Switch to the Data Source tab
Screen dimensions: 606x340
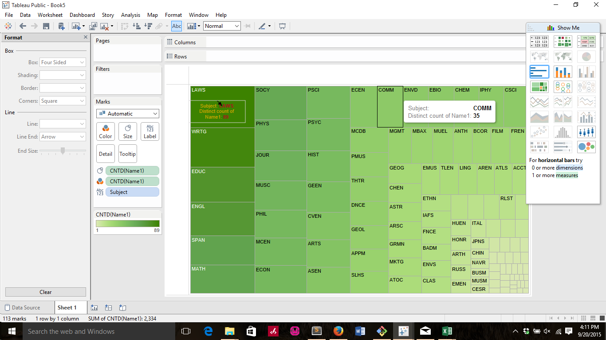(26, 308)
